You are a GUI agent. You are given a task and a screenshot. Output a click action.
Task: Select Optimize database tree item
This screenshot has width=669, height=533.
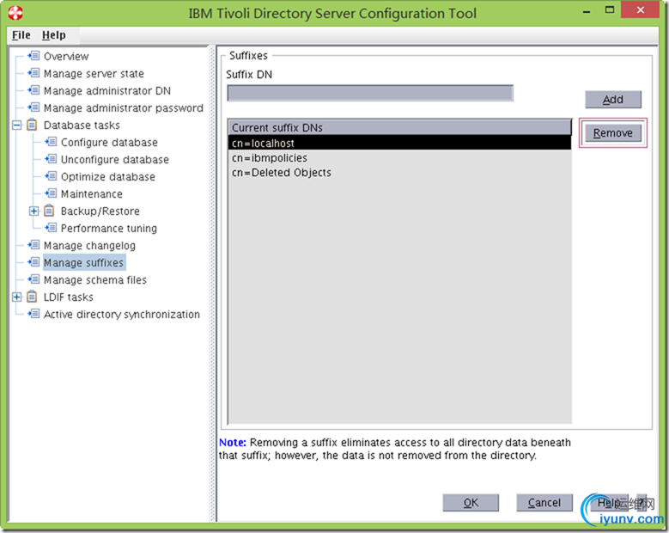click(x=108, y=176)
